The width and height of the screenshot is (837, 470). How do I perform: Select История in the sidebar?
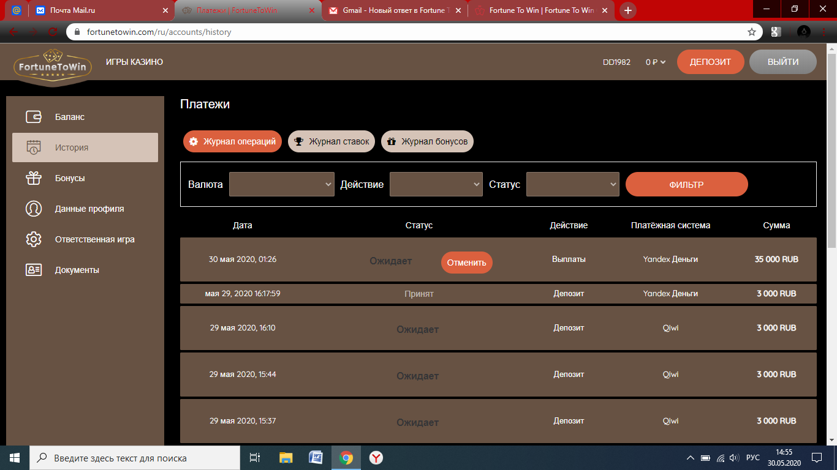point(85,147)
